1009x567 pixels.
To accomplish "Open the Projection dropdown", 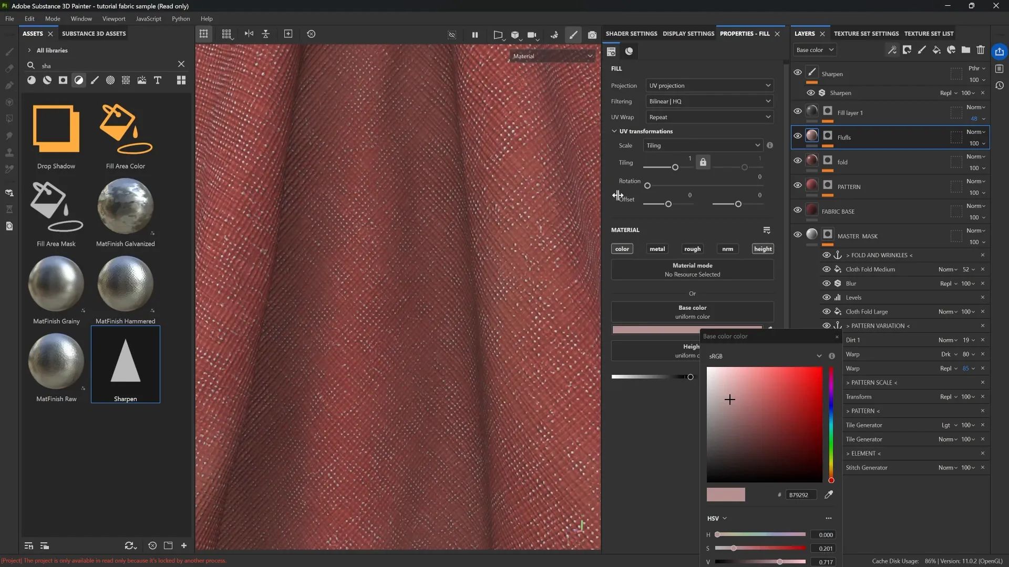I will (x=709, y=86).
